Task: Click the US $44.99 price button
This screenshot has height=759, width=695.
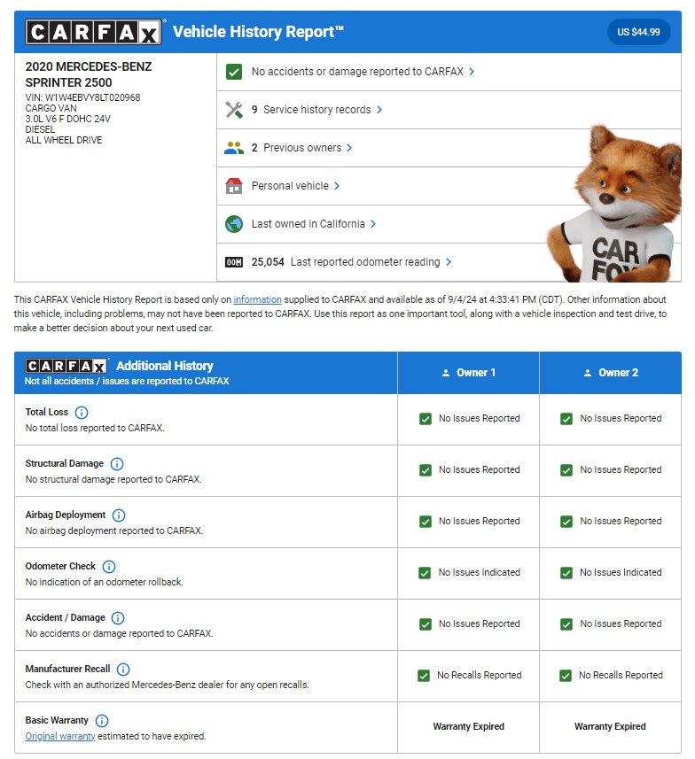Action: click(x=638, y=32)
